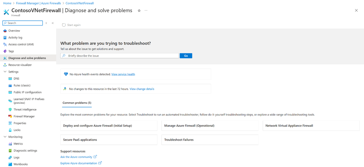This screenshot has height=167, width=364.
Task: Open Network Virtual Appliance Firewall card
Action: click(x=311, y=126)
